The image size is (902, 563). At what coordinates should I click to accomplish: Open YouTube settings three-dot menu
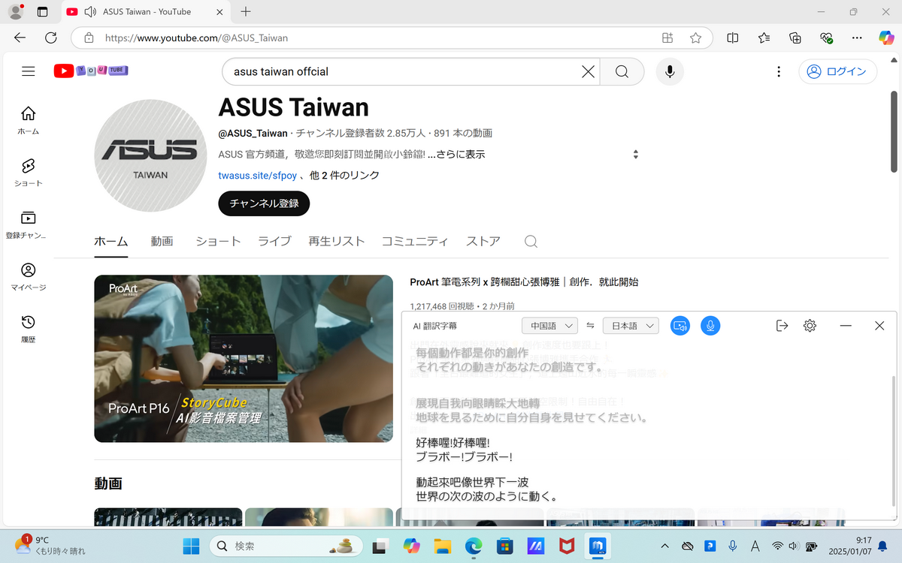pos(778,72)
